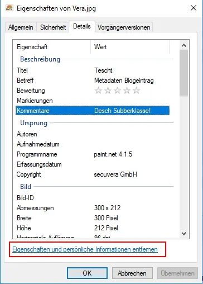Click the Beschreibung group heading

40,59
